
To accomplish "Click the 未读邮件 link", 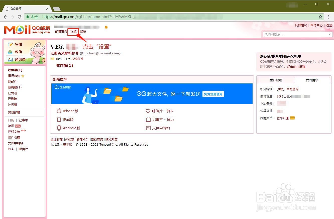I will click(77, 59).
